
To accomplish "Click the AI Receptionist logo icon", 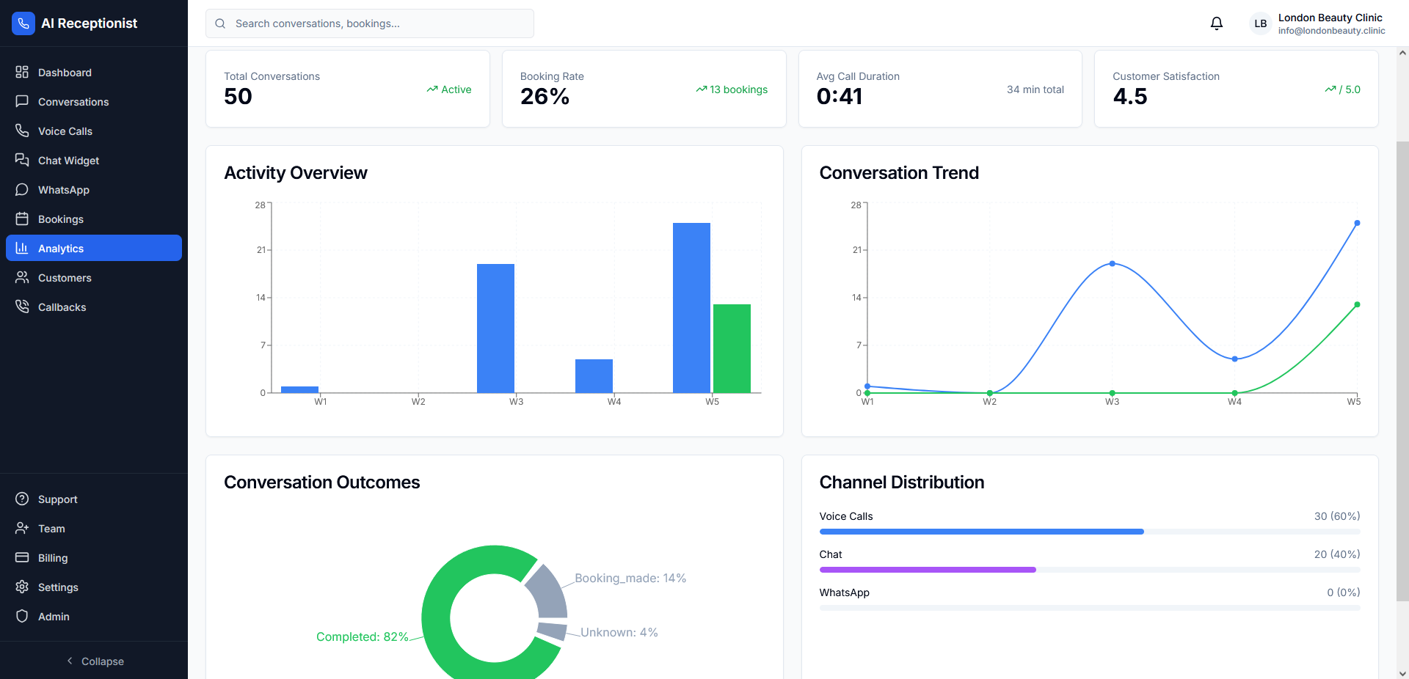I will pyautogui.click(x=23, y=23).
